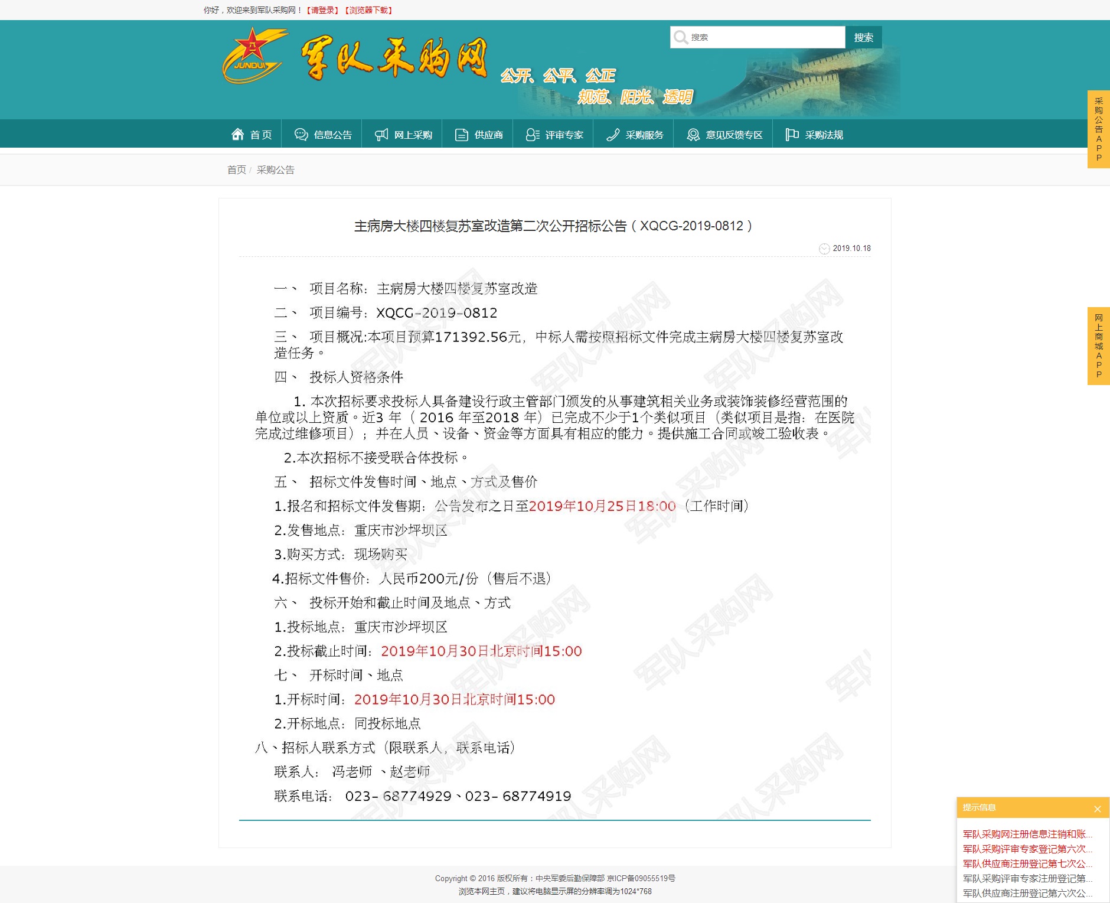Click the document icon beside 供应商

462,135
